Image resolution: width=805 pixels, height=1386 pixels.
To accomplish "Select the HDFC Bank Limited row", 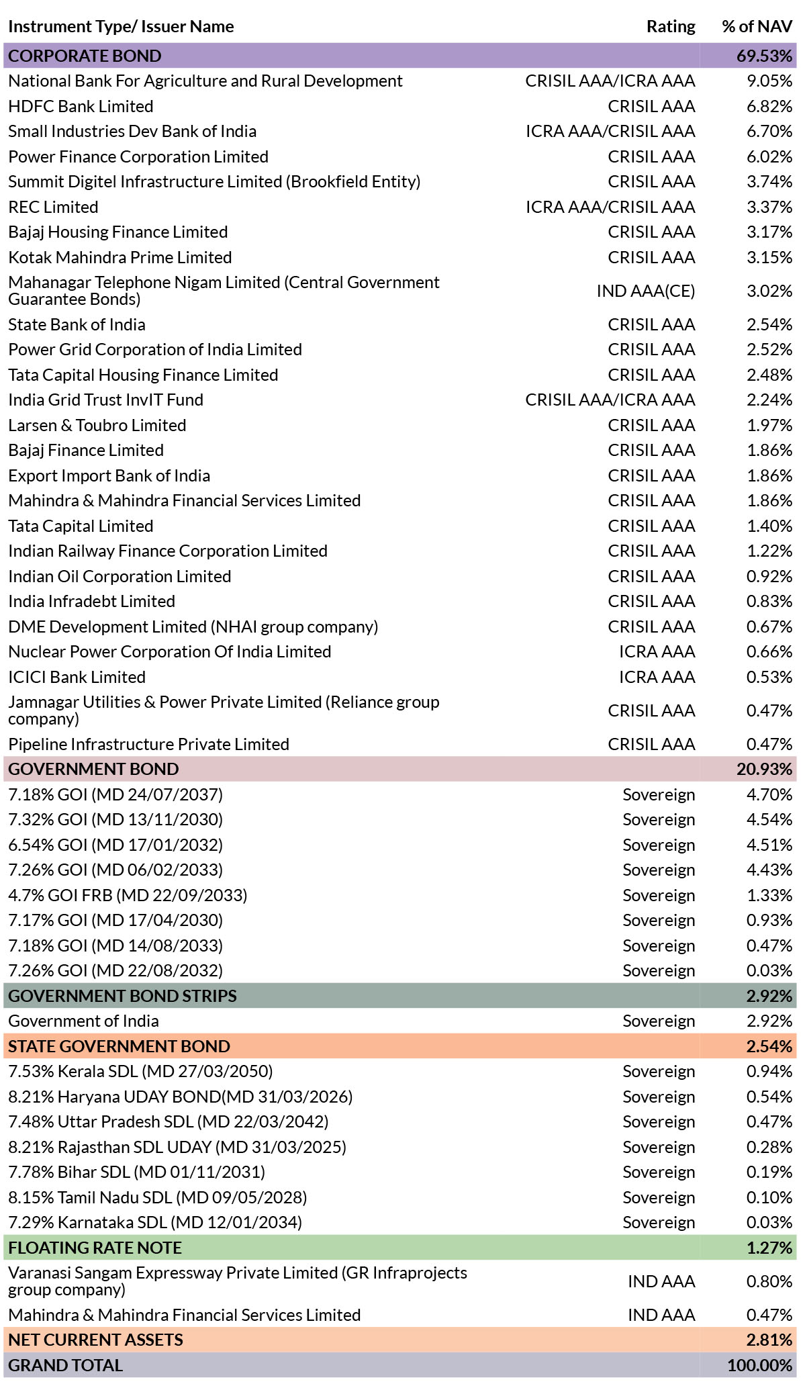I will pos(400,106).
